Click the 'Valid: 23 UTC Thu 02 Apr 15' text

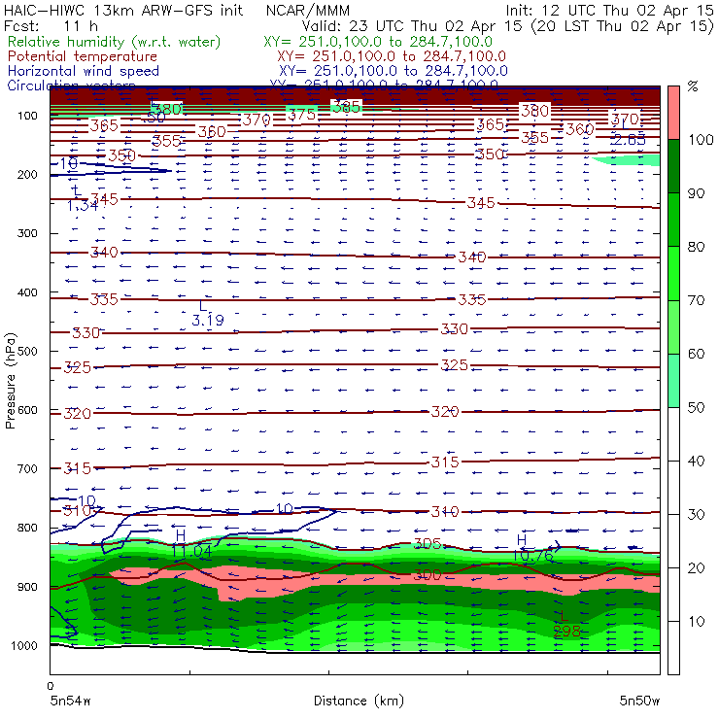412,26
